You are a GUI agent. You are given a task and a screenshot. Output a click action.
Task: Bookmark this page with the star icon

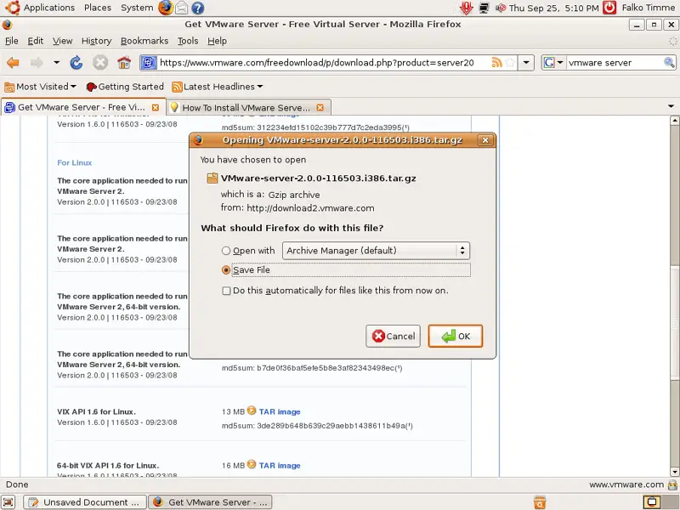(511, 62)
